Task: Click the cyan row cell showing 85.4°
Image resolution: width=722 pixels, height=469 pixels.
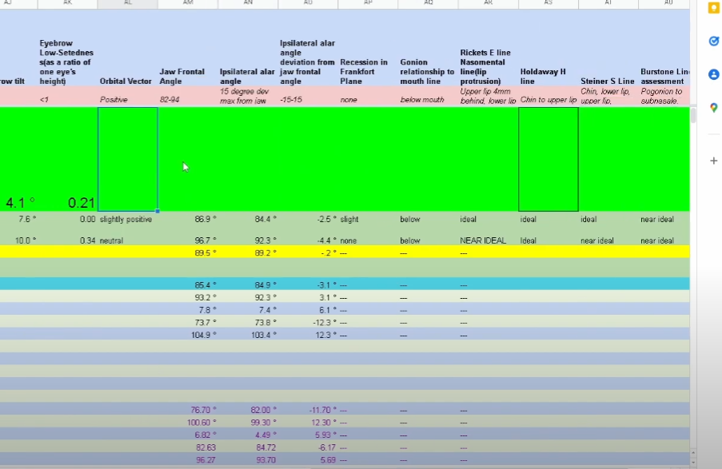Action: tap(188, 284)
